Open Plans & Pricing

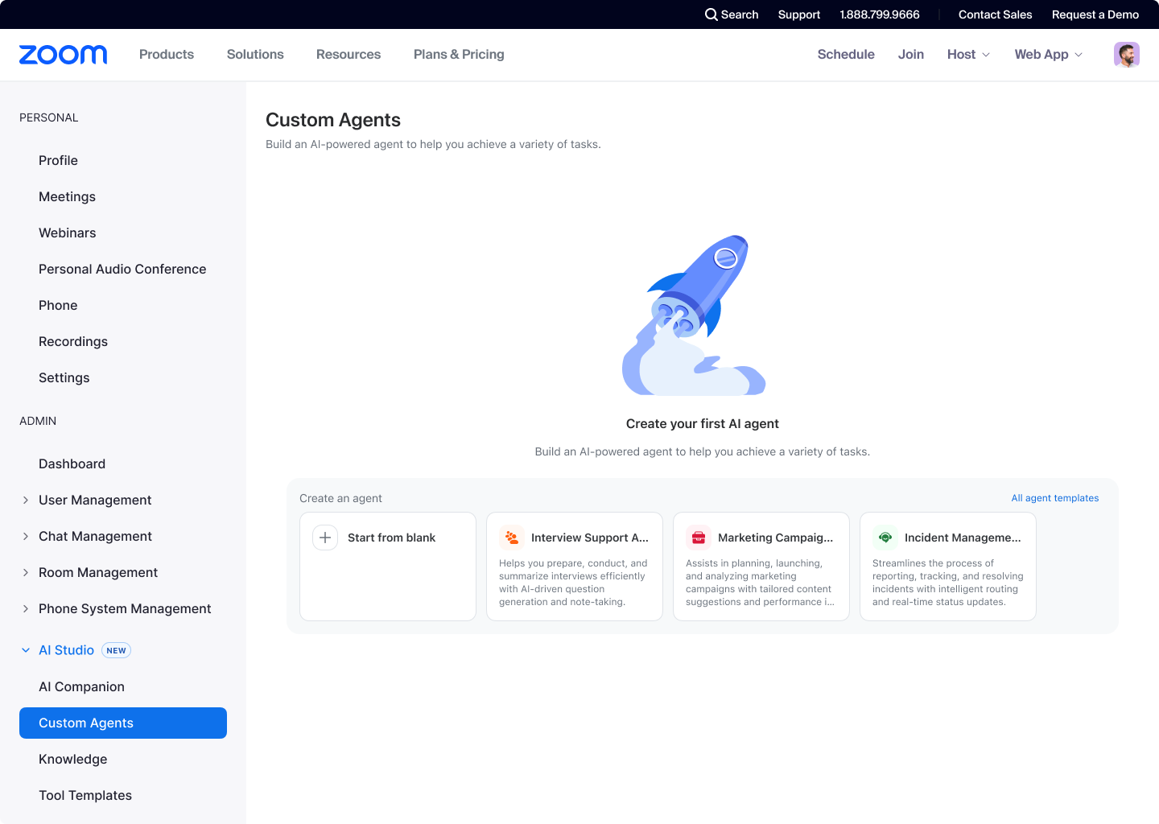click(x=459, y=55)
